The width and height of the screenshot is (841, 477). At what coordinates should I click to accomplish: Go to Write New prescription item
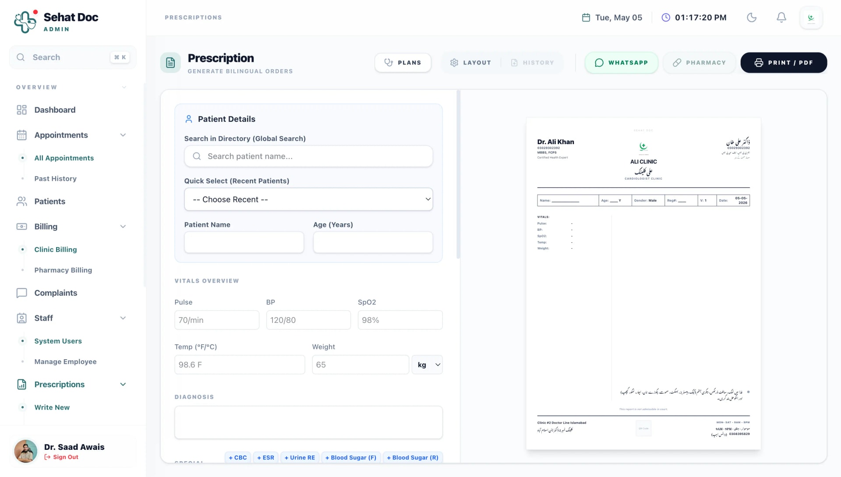point(52,407)
